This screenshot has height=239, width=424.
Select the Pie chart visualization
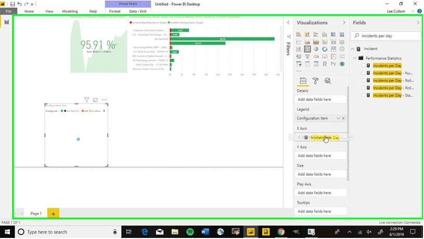click(x=316, y=49)
